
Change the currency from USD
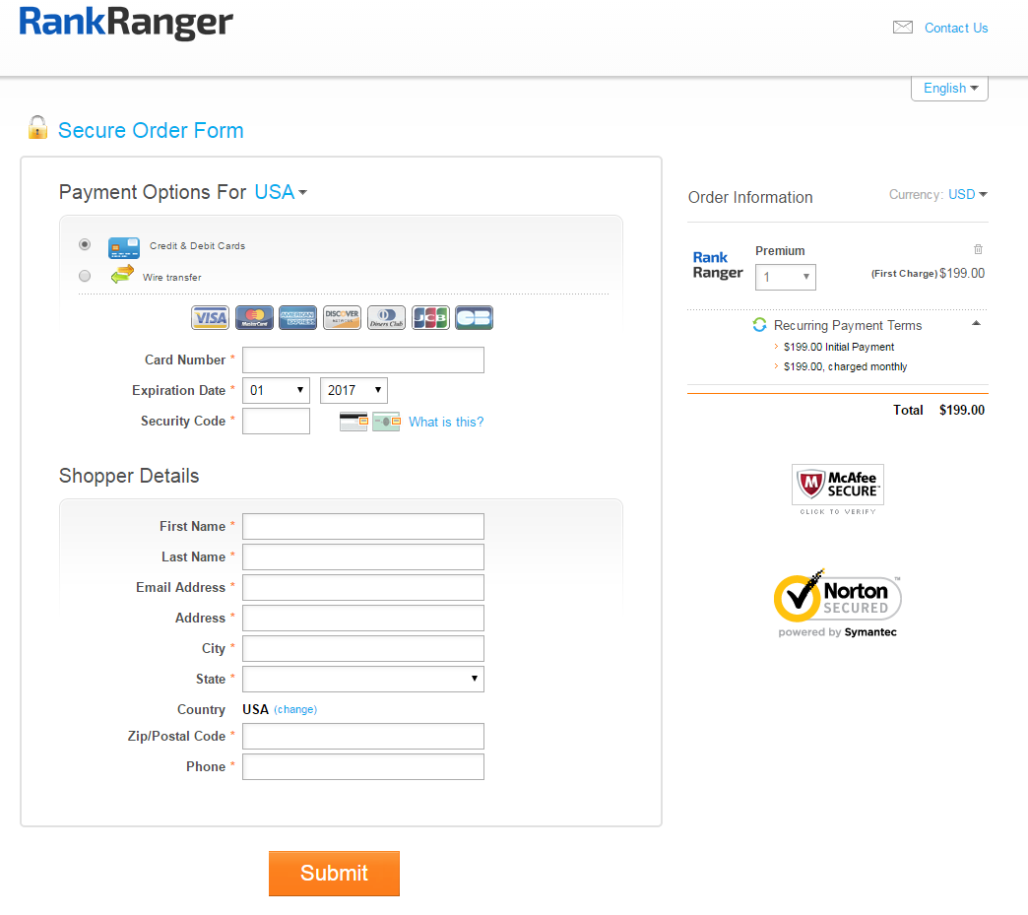pyautogui.click(x=967, y=195)
